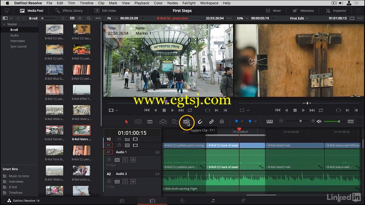Toggle the Position Lock padlock icon
Image resolution: width=365 pixels, height=205 pixels.
[x=222, y=121]
